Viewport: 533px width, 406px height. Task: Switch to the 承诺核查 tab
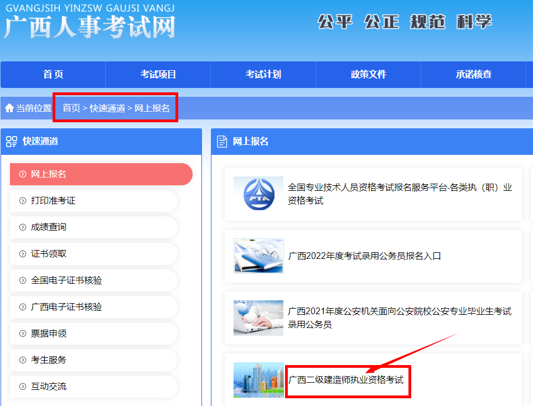coord(474,74)
